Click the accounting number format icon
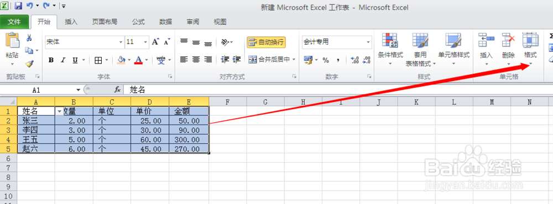This screenshot has width=553, height=204. point(308,60)
